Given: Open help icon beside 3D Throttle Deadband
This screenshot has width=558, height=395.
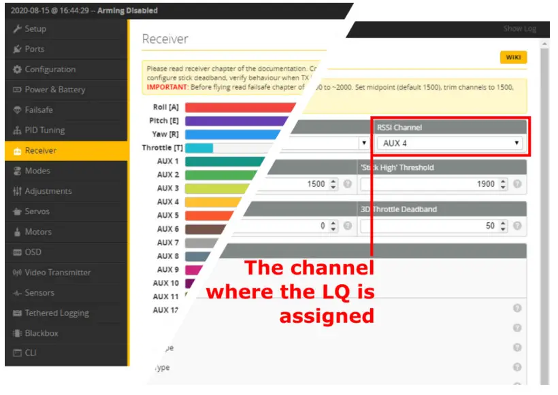Looking at the screenshot, I should pyautogui.click(x=517, y=226).
